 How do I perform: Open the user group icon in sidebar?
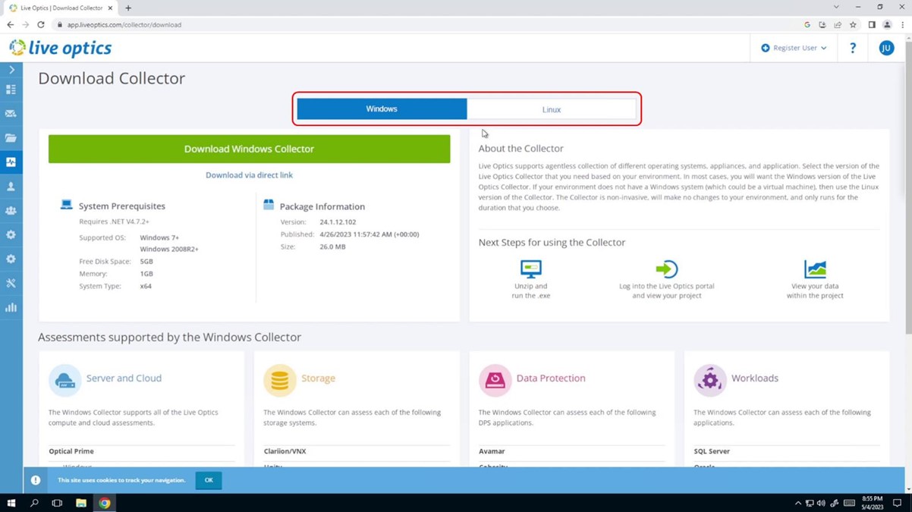click(11, 211)
